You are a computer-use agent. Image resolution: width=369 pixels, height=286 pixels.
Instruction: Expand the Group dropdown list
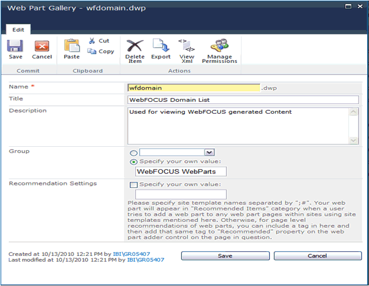(x=210, y=152)
